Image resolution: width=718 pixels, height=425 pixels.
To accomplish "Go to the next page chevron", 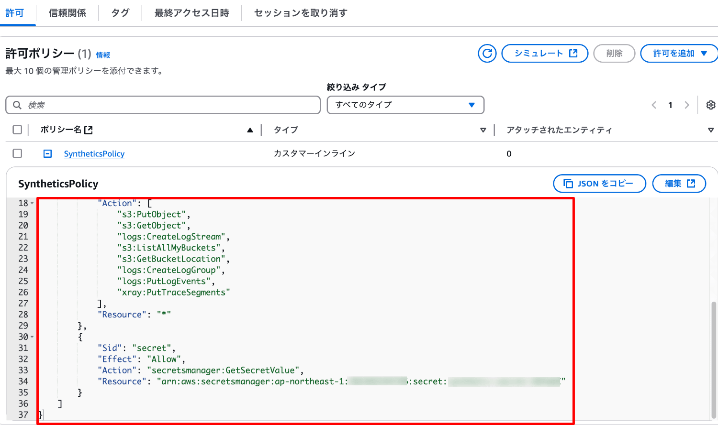I will click(x=687, y=105).
